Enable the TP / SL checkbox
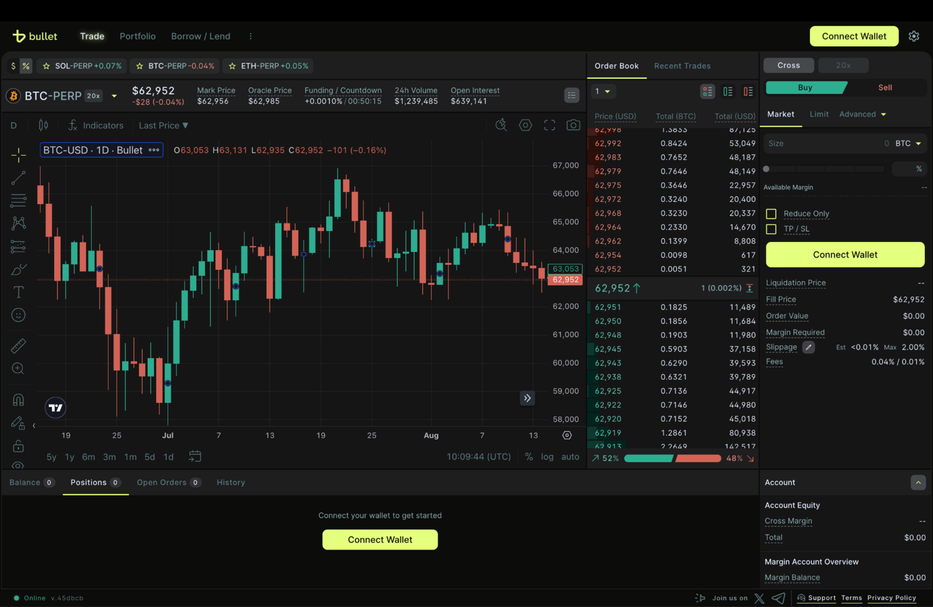This screenshot has height=607, width=933. coord(771,229)
